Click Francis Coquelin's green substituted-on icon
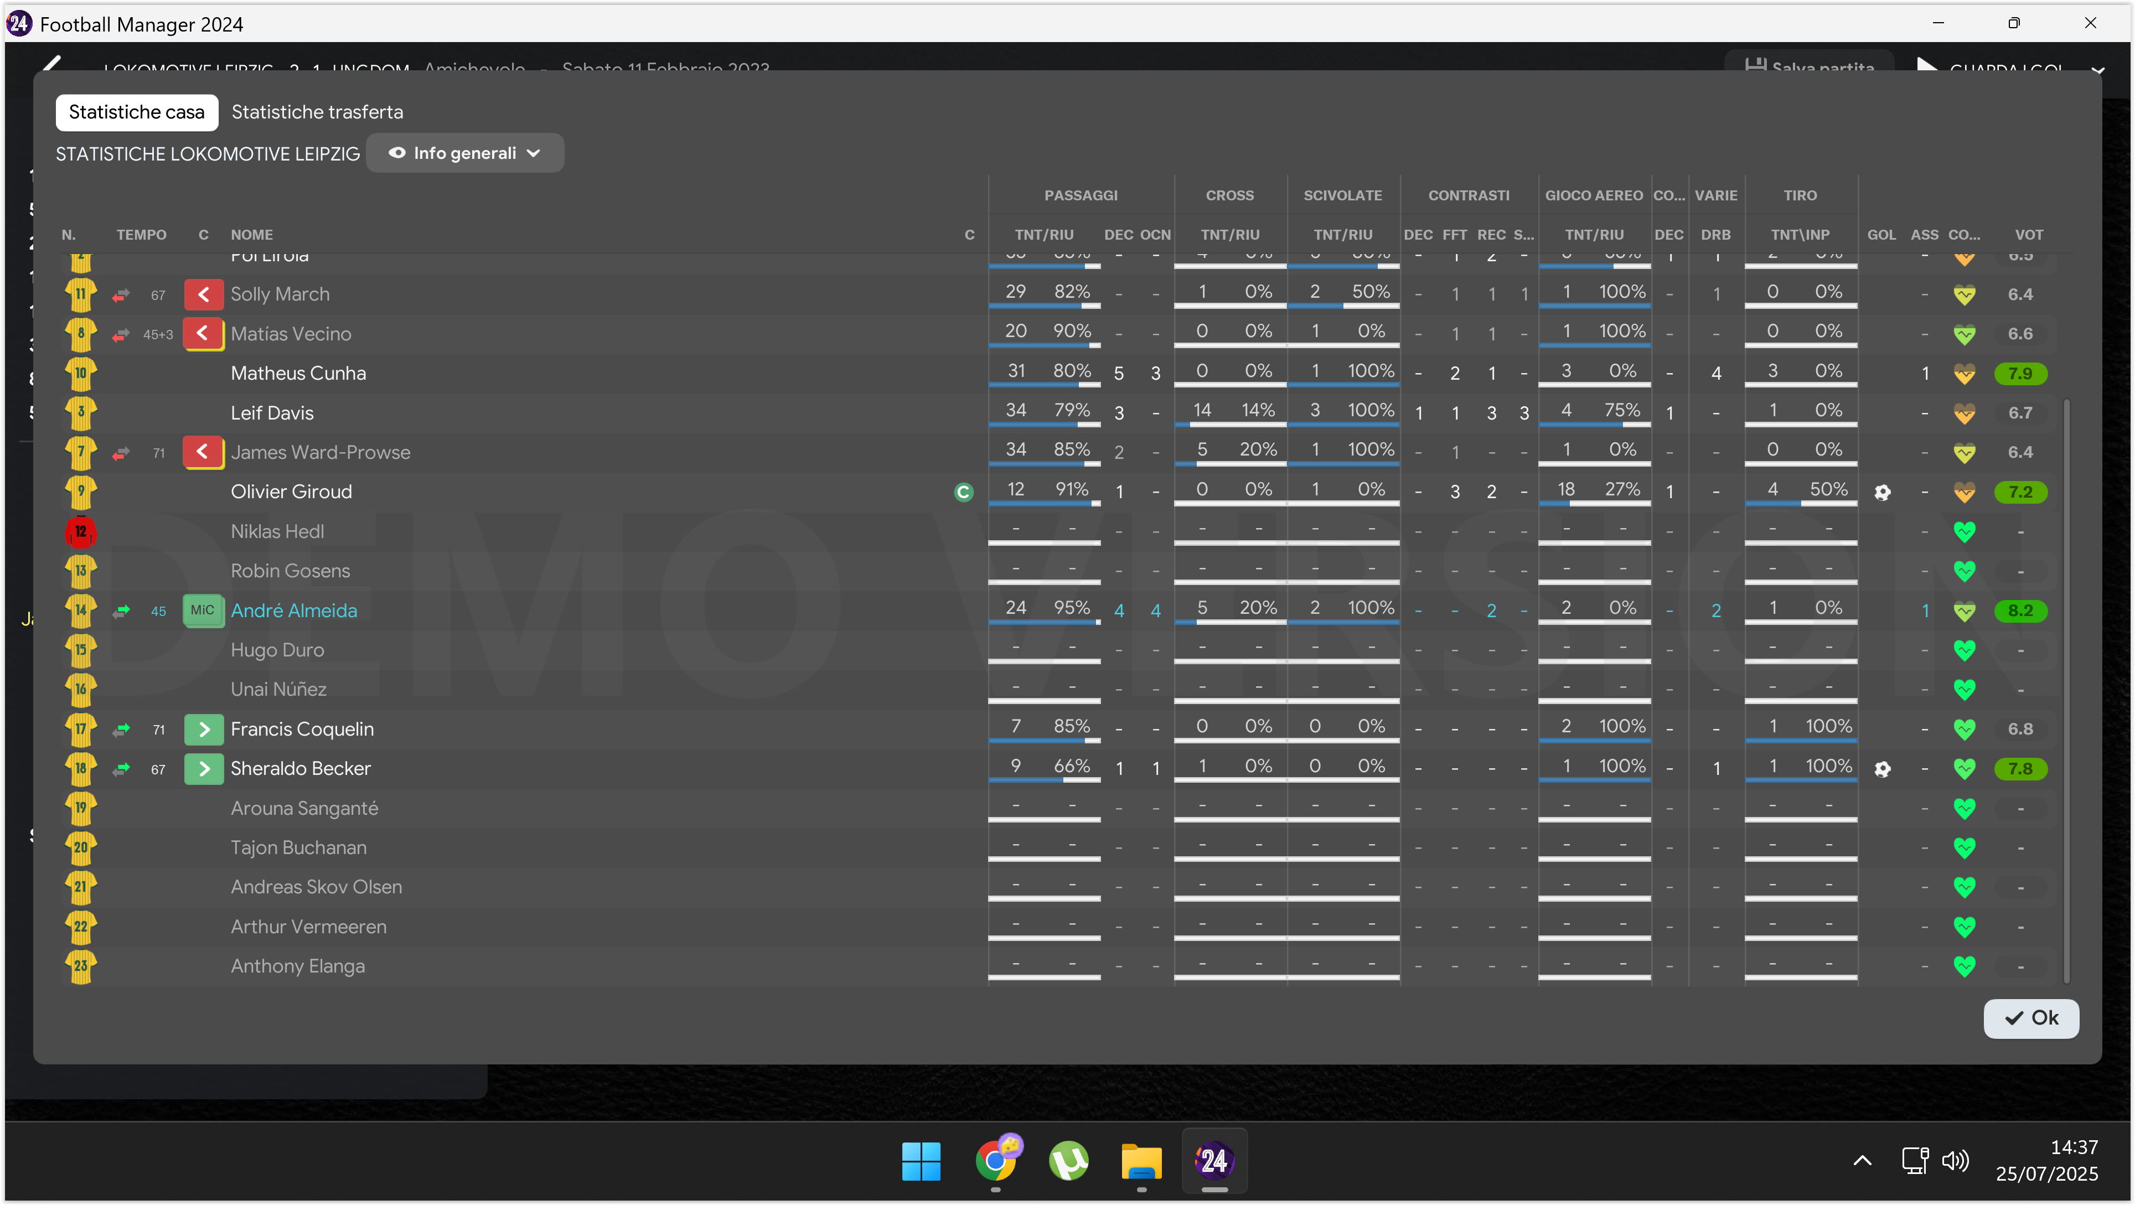The height and width of the screenshot is (1205, 2135). pyautogui.click(x=203, y=730)
